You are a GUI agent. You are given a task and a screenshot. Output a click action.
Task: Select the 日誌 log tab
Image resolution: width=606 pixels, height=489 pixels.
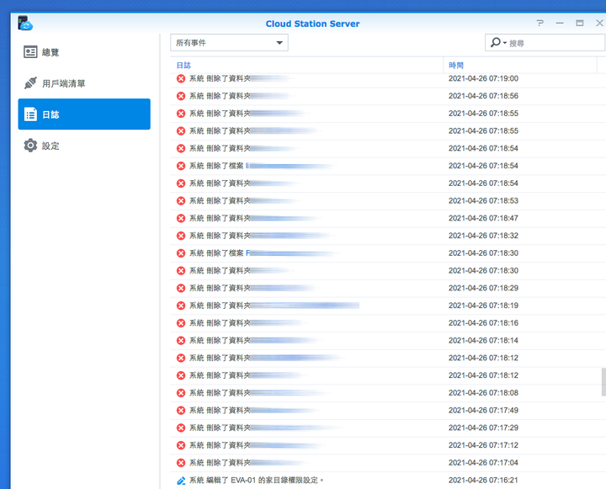(x=84, y=114)
